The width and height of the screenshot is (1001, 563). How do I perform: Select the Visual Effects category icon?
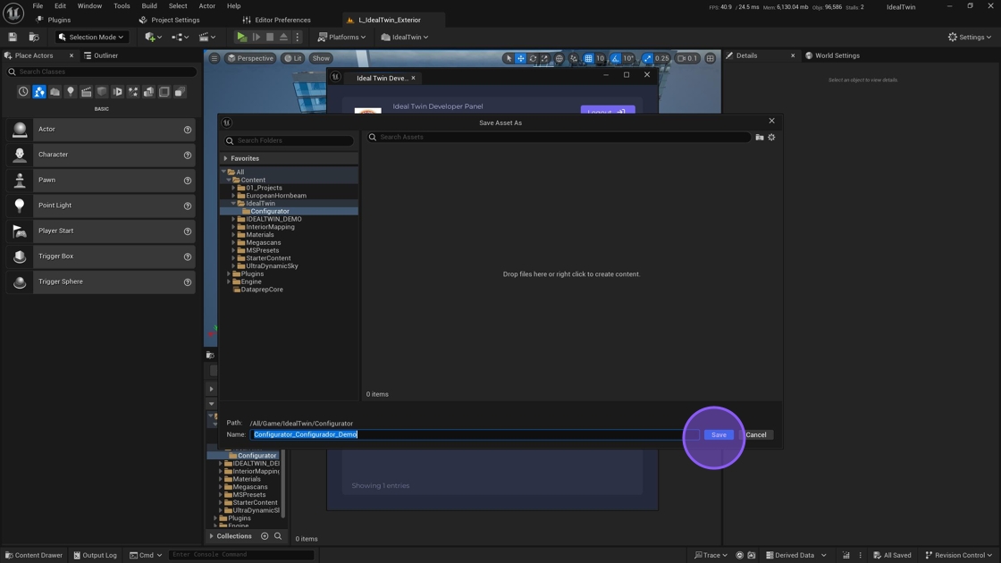(133, 92)
